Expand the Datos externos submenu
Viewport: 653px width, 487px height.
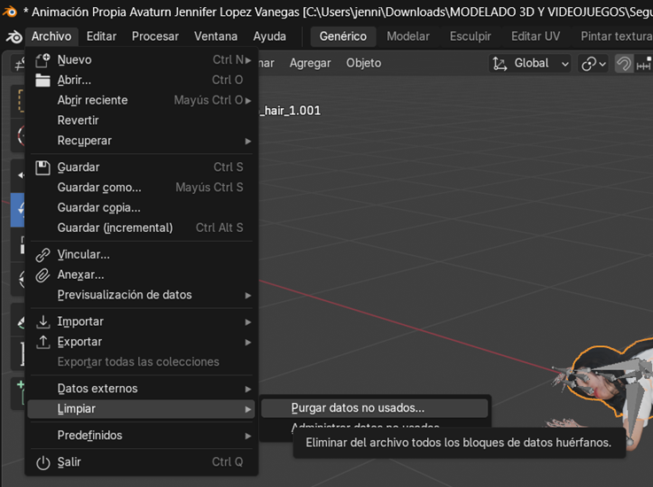click(x=142, y=389)
